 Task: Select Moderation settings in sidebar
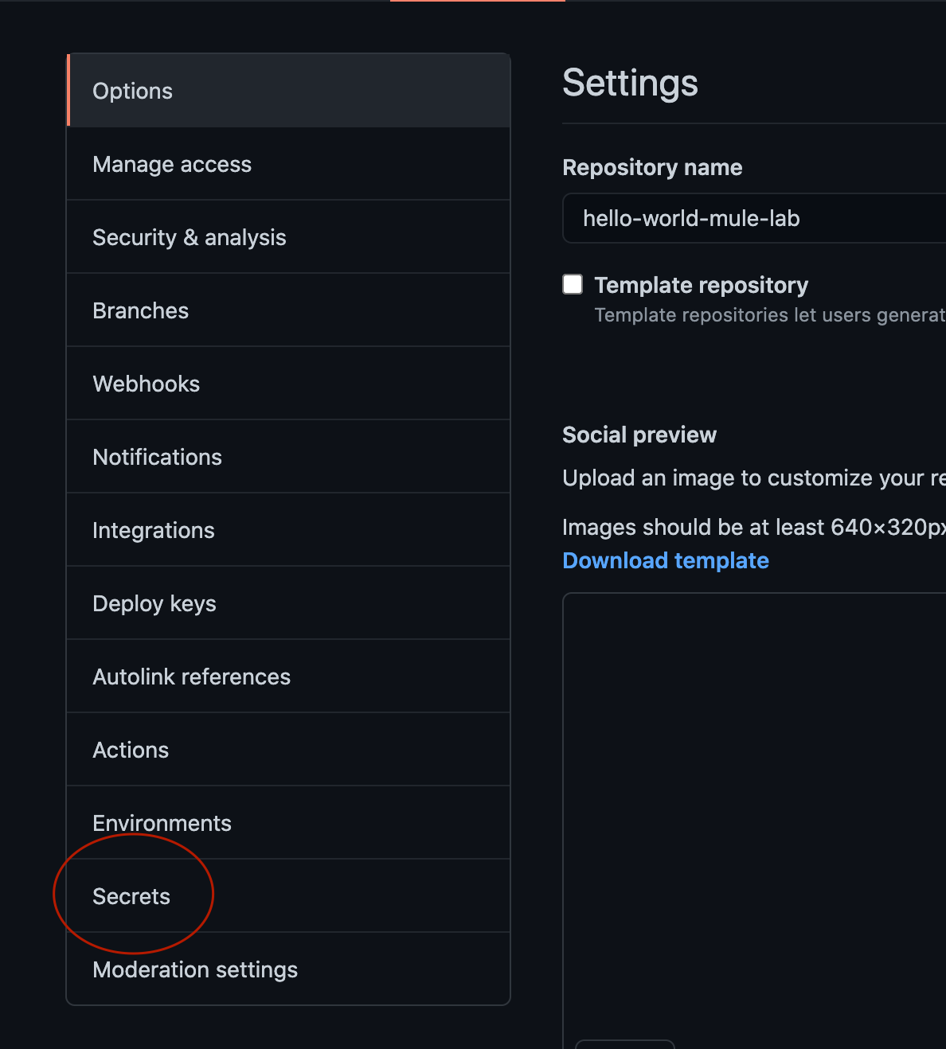[195, 969]
